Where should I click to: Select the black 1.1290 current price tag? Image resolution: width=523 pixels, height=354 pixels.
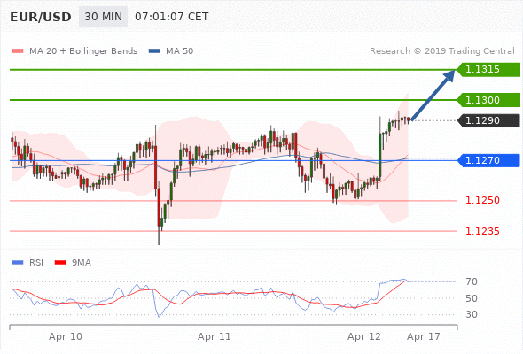(488, 120)
